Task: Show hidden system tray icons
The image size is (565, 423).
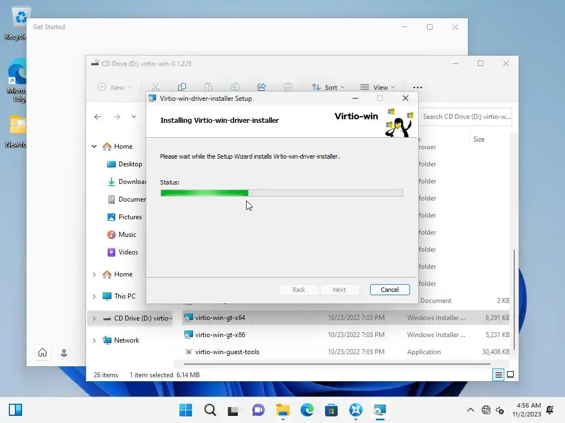Action: tap(470, 410)
